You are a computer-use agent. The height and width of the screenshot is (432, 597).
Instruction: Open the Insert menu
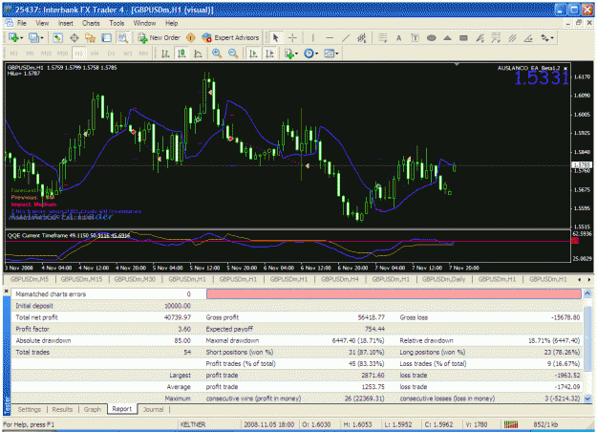tap(66, 23)
